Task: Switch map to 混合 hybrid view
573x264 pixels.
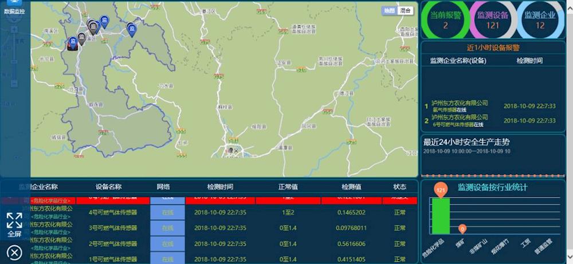Action: (406, 10)
